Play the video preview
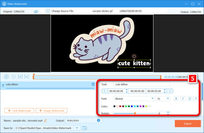The image size is (204, 133). 6,77
